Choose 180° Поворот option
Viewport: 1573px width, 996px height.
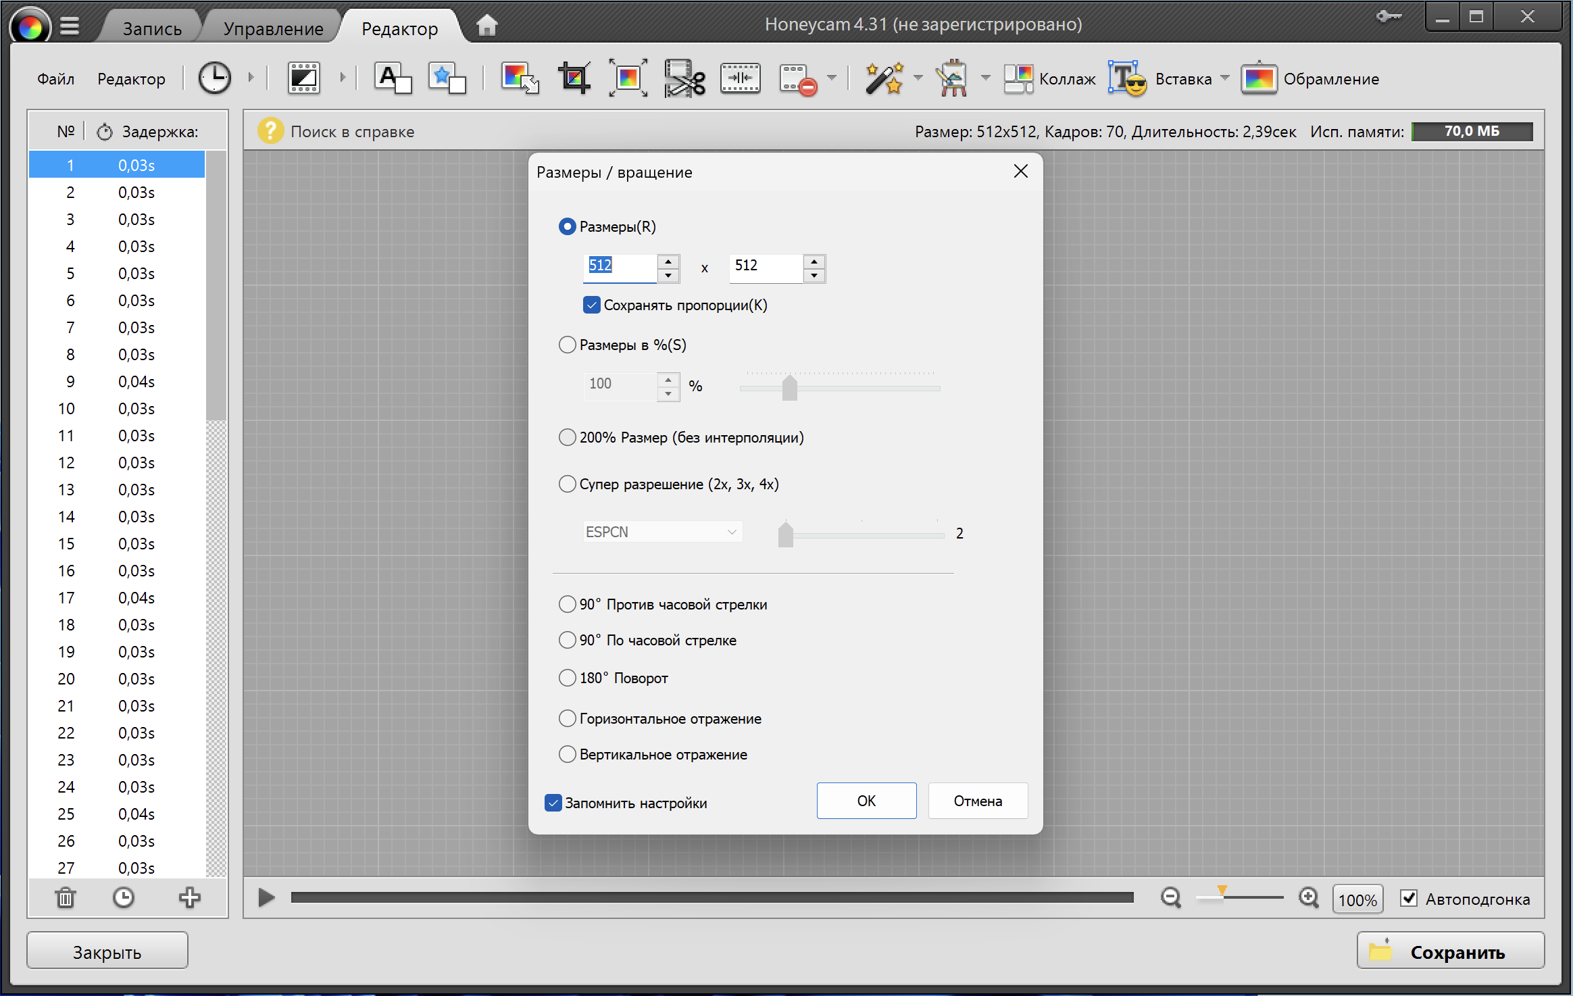coord(567,678)
